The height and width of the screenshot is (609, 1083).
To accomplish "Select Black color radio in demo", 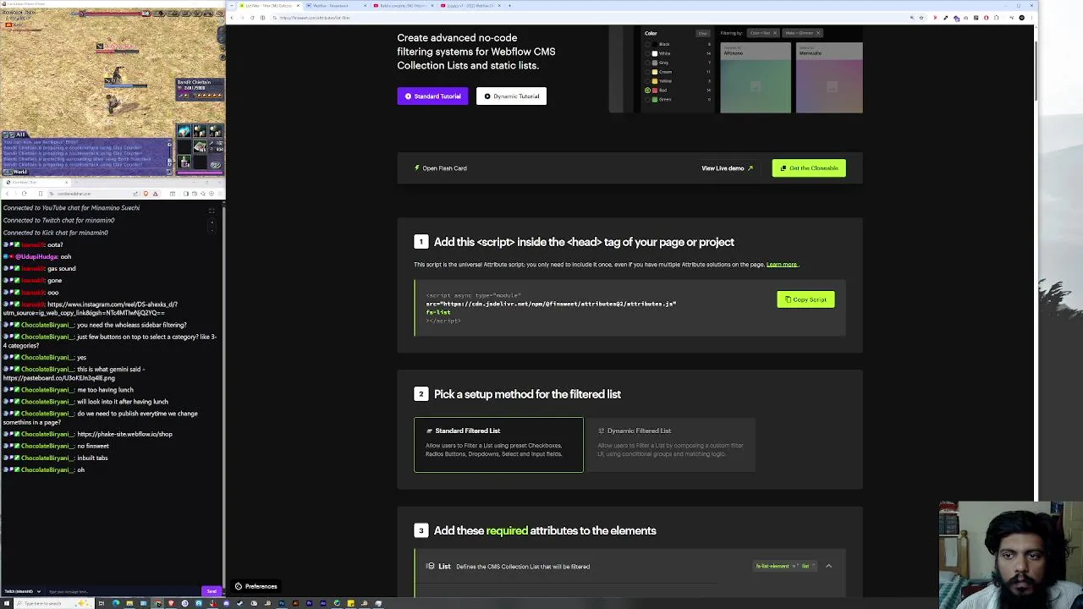I will [x=648, y=44].
